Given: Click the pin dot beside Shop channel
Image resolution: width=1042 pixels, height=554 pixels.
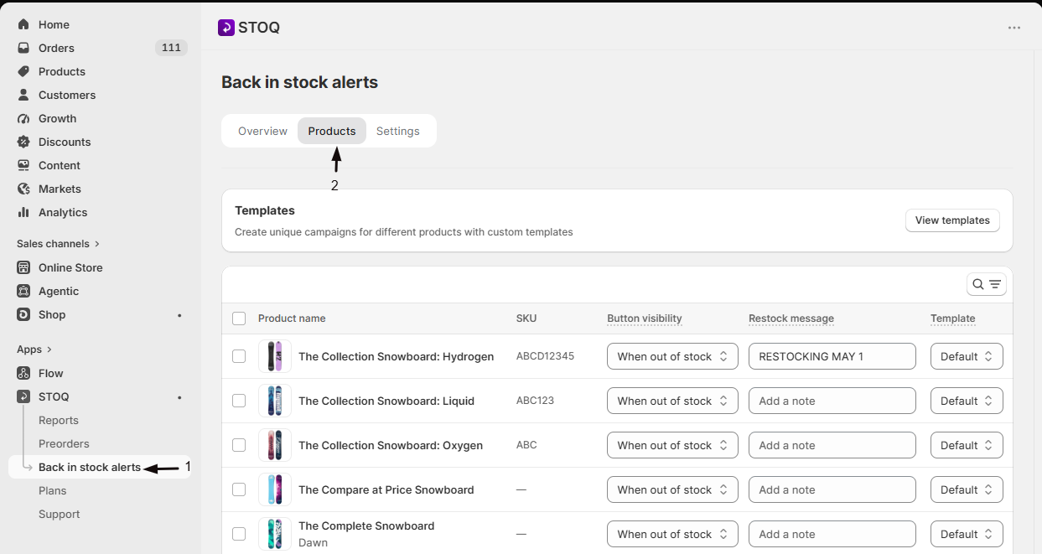Looking at the screenshot, I should point(179,314).
